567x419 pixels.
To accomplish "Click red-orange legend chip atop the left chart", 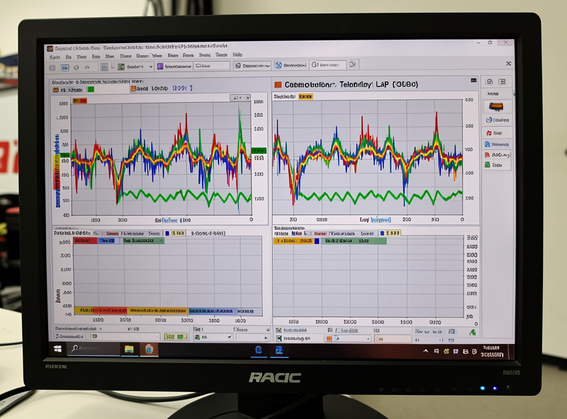I will pos(79,101).
